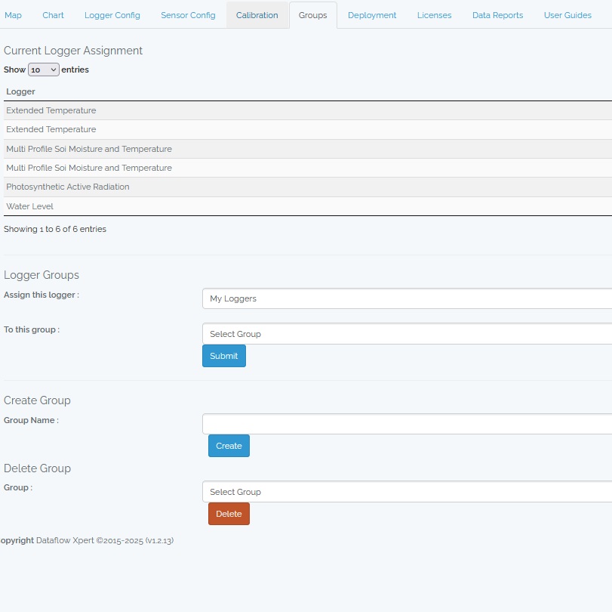Open the Data Reports tab
The image size is (612, 612).
tap(497, 15)
